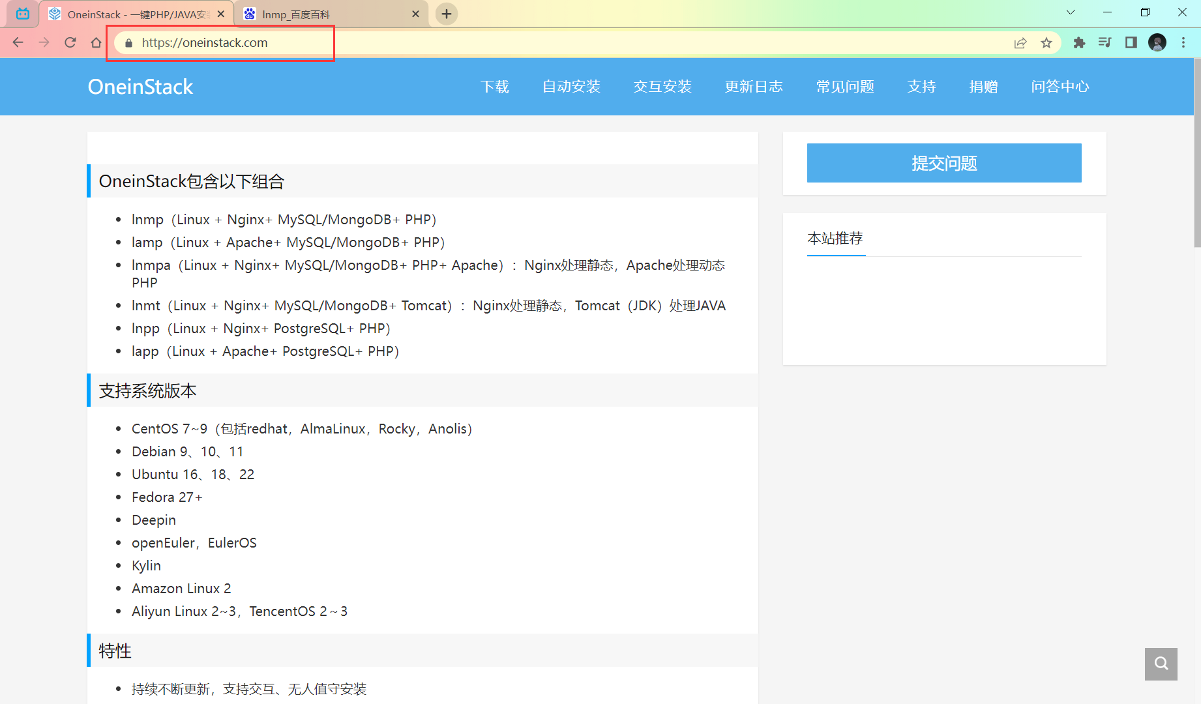Click the OneinStack site logo

tap(140, 87)
